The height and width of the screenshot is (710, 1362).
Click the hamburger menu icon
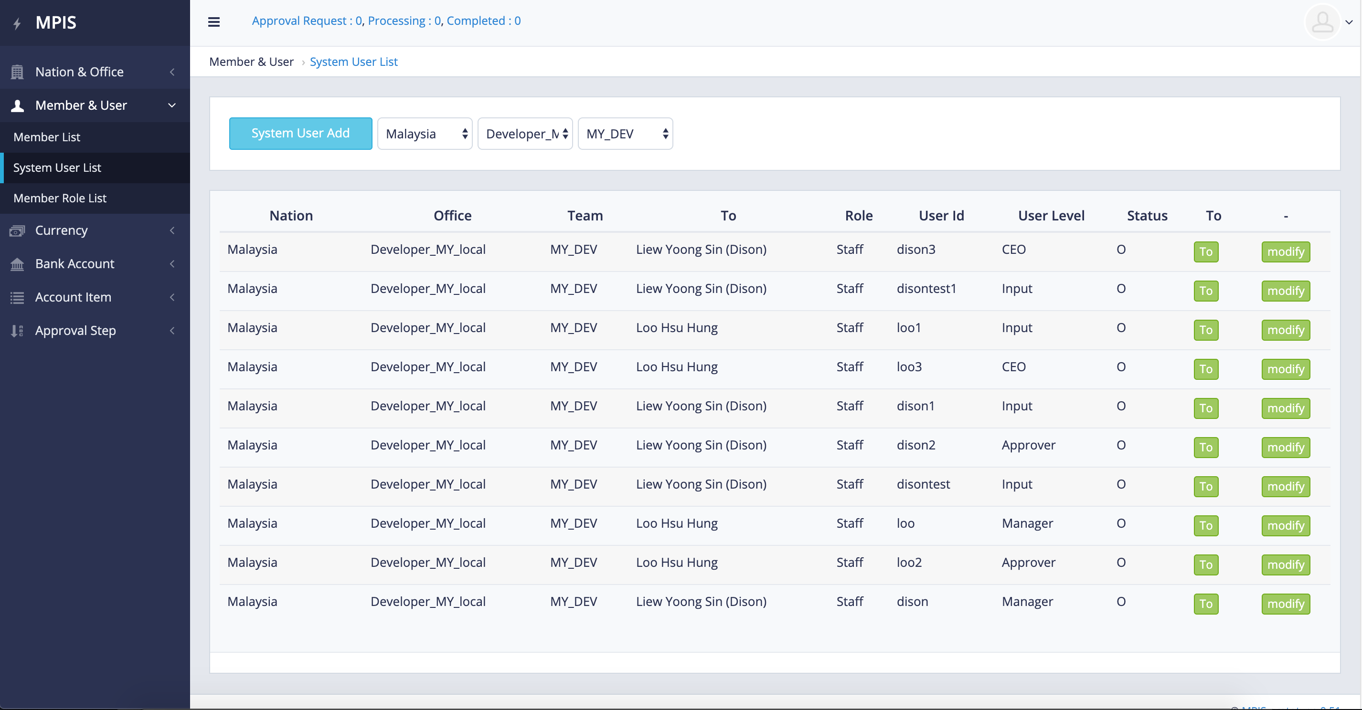click(x=214, y=21)
